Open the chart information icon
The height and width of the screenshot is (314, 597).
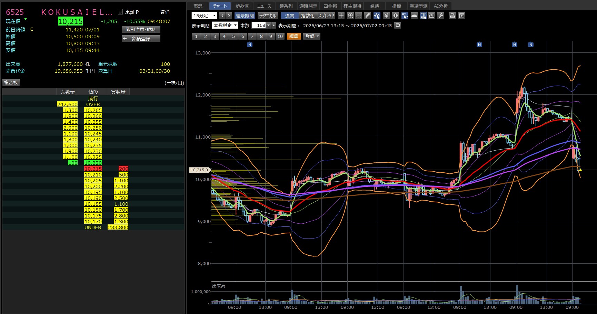pos(396,16)
